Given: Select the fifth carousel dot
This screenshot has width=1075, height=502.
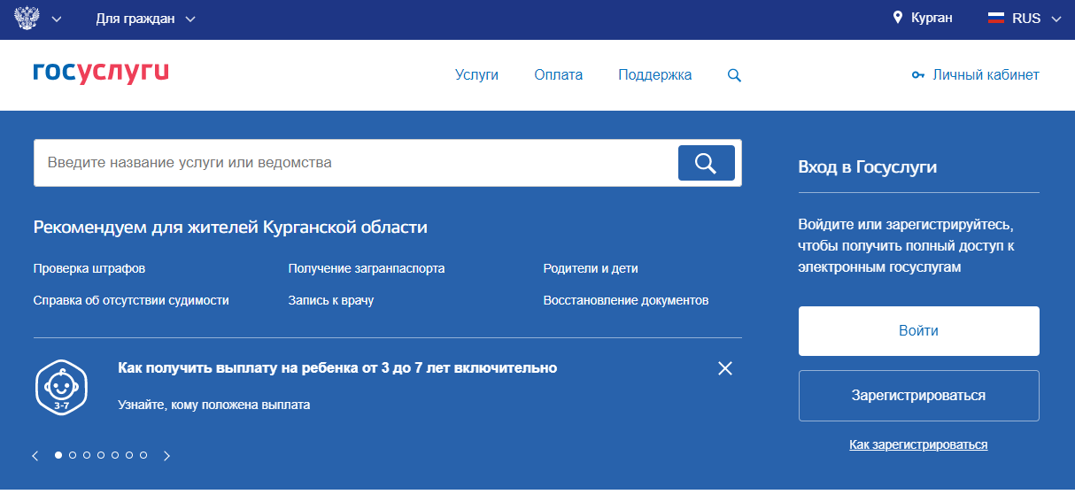Looking at the screenshot, I should point(115,455).
